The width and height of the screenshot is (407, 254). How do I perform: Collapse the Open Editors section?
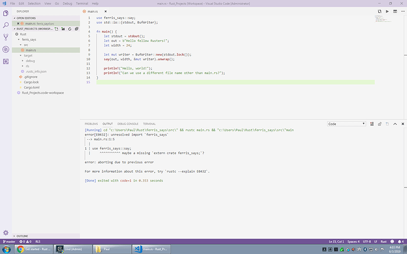point(15,18)
